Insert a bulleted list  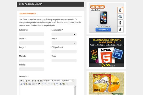pyautogui.click(x=30, y=84)
